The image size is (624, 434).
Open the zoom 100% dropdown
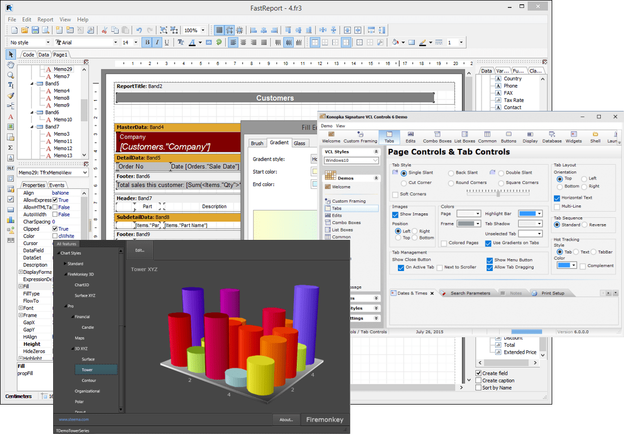coord(203,31)
